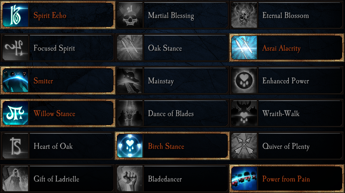Choose the Dance of Blades talent
The height and width of the screenshot is (193, 345).
point(170,114)
